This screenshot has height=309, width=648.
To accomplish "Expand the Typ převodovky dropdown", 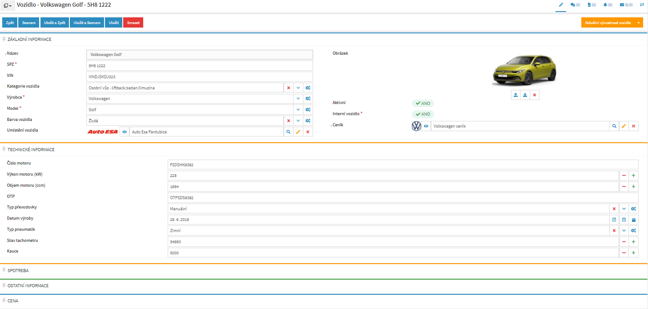I will point(624,209).
